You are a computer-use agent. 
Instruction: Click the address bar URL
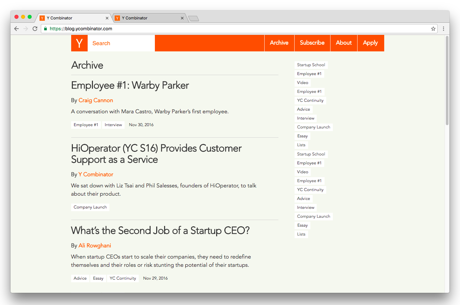pos(81,29)
